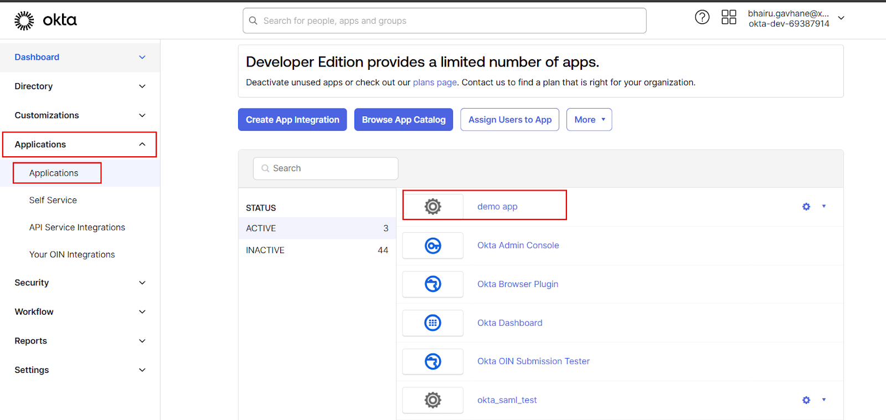Viewport: 886px width, 420px height.
Task: Click Assign Users to App button
Action: (x=510, y=120)
